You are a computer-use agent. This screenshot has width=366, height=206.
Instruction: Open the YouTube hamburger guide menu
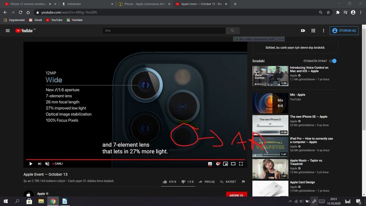[8, 30]
